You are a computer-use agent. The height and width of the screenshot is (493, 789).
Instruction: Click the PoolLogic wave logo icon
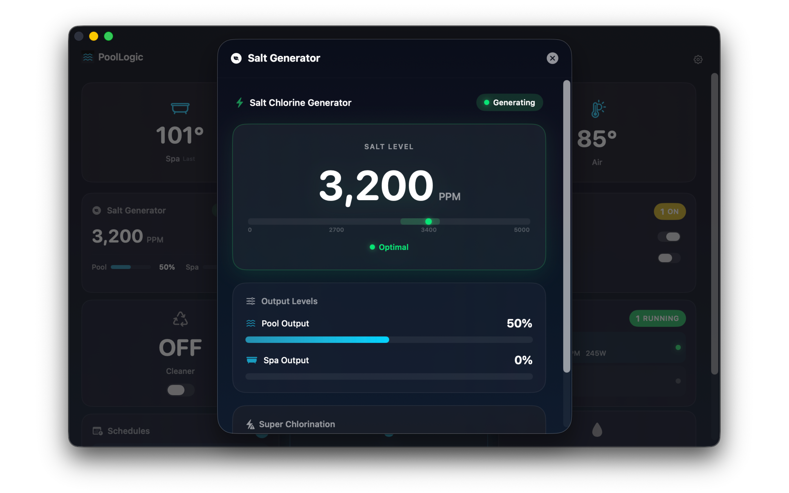(87, 56)
